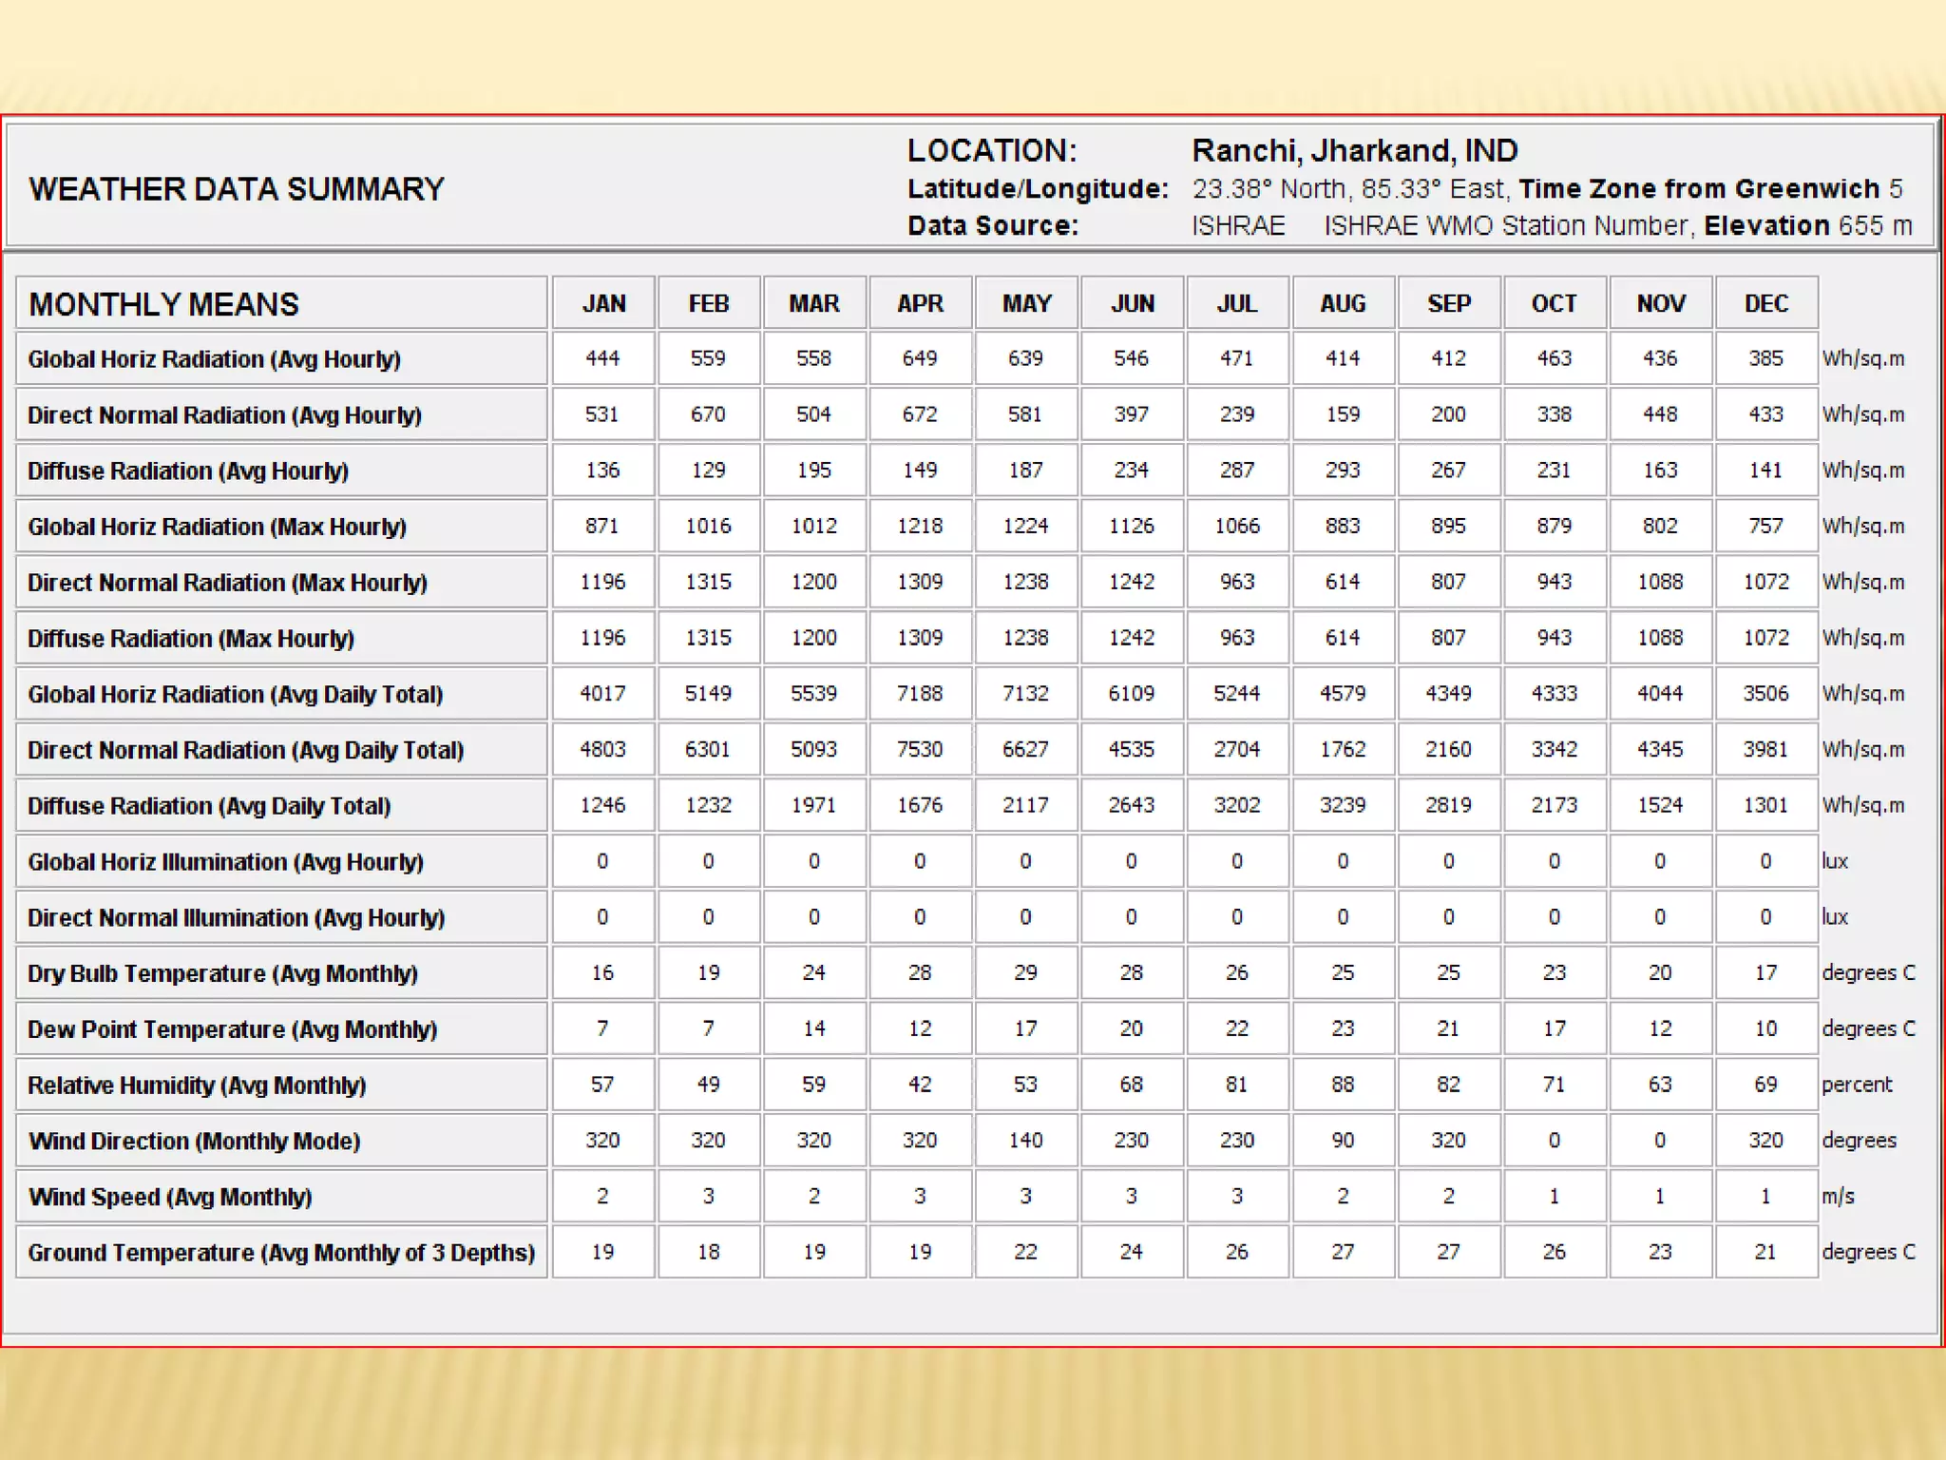Click the Ranchi, Jharkand, IND location text

pyautogui.click(x=1355, y=150)
